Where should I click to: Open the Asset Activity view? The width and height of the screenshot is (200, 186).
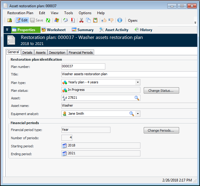[x=114, y=30]
